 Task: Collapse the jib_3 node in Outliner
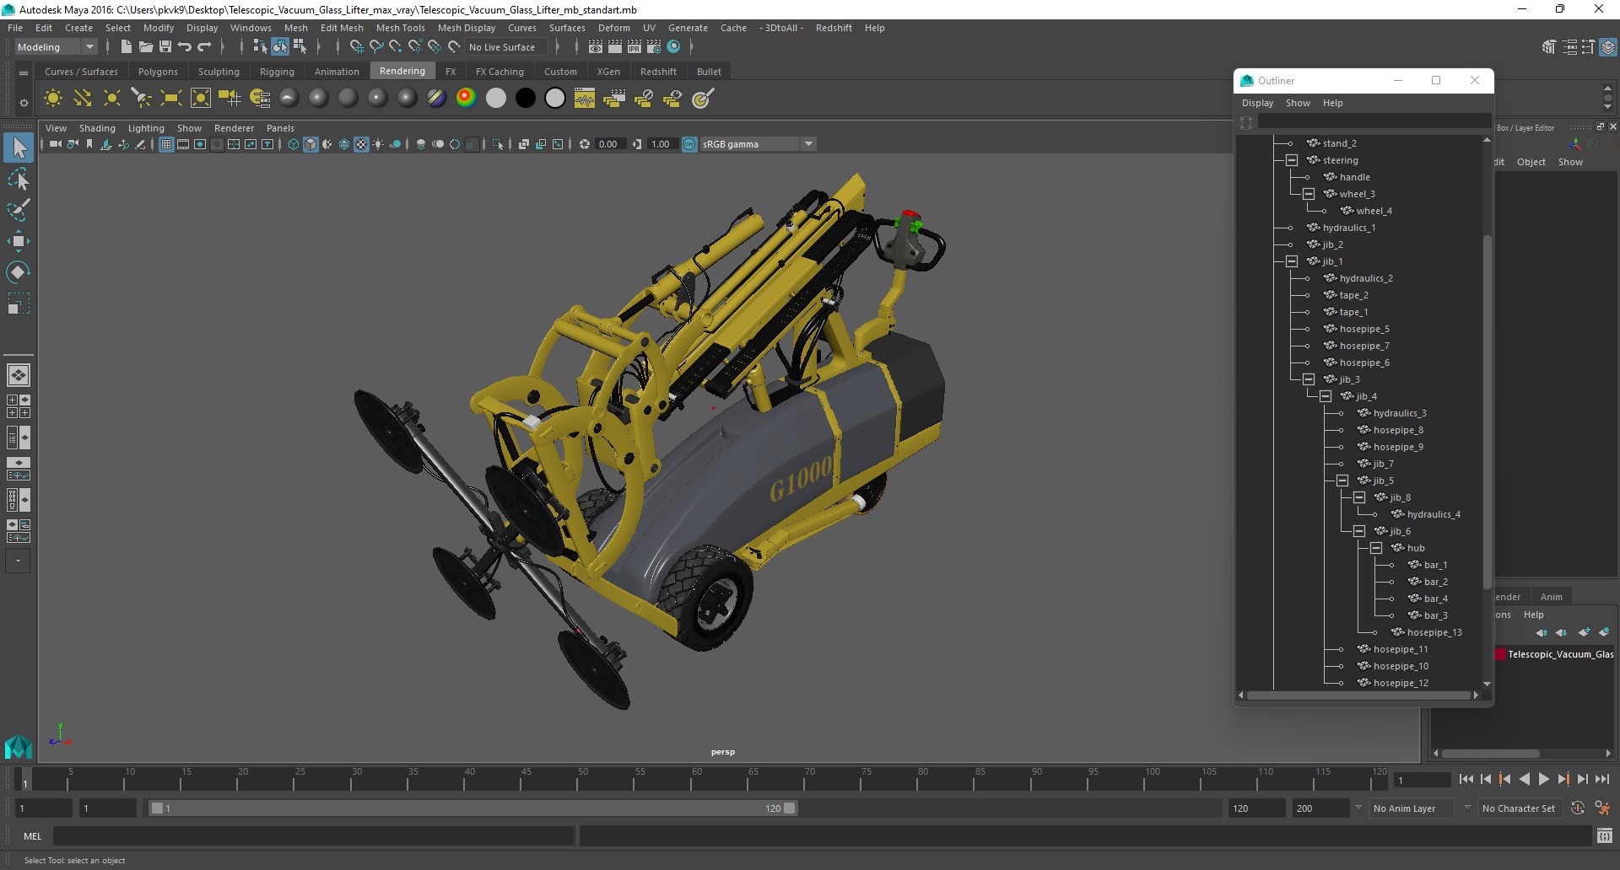(1309, 379)
